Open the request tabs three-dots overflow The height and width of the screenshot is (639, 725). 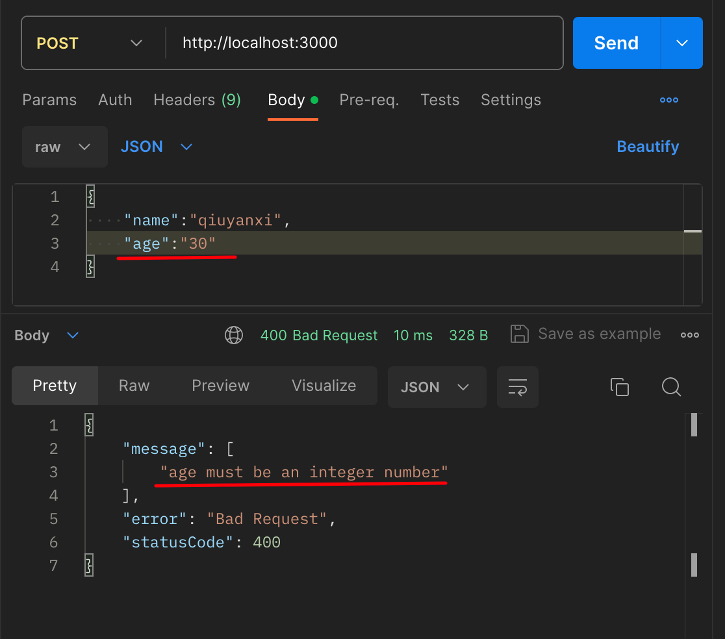[668, 100]
